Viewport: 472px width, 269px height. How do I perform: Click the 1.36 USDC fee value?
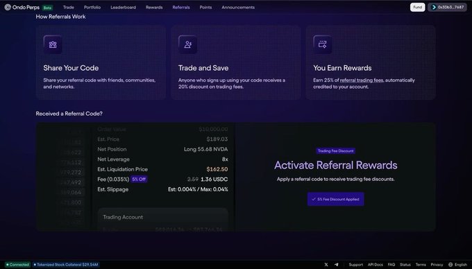[214, 179]
